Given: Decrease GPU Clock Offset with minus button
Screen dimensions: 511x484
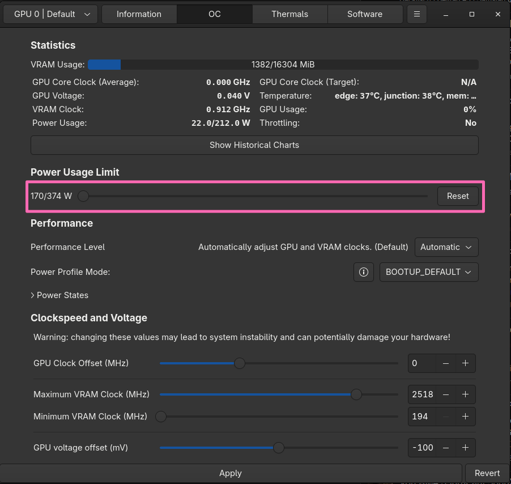Looking at the screenshot, I should coord(446,363).
